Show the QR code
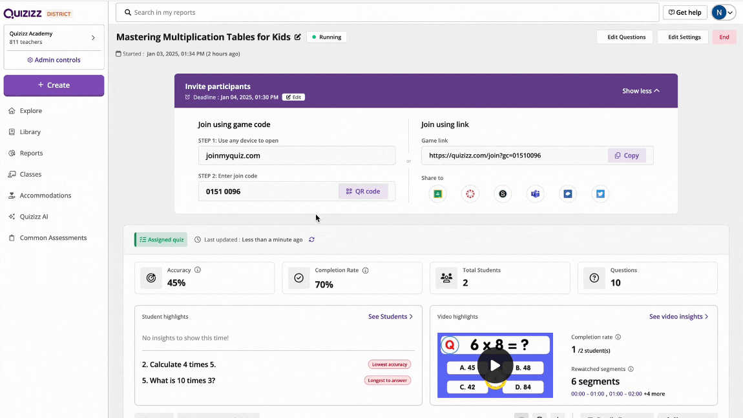The image size is (743, 418). tap(363, 192)
